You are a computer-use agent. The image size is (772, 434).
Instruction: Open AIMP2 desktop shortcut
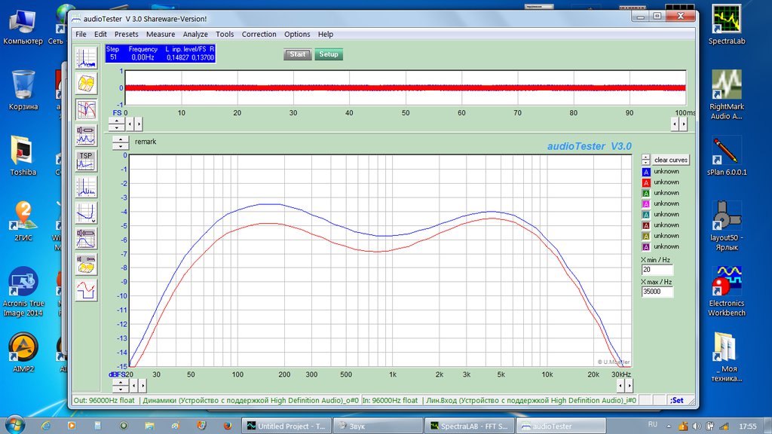(x=23, y=353)
